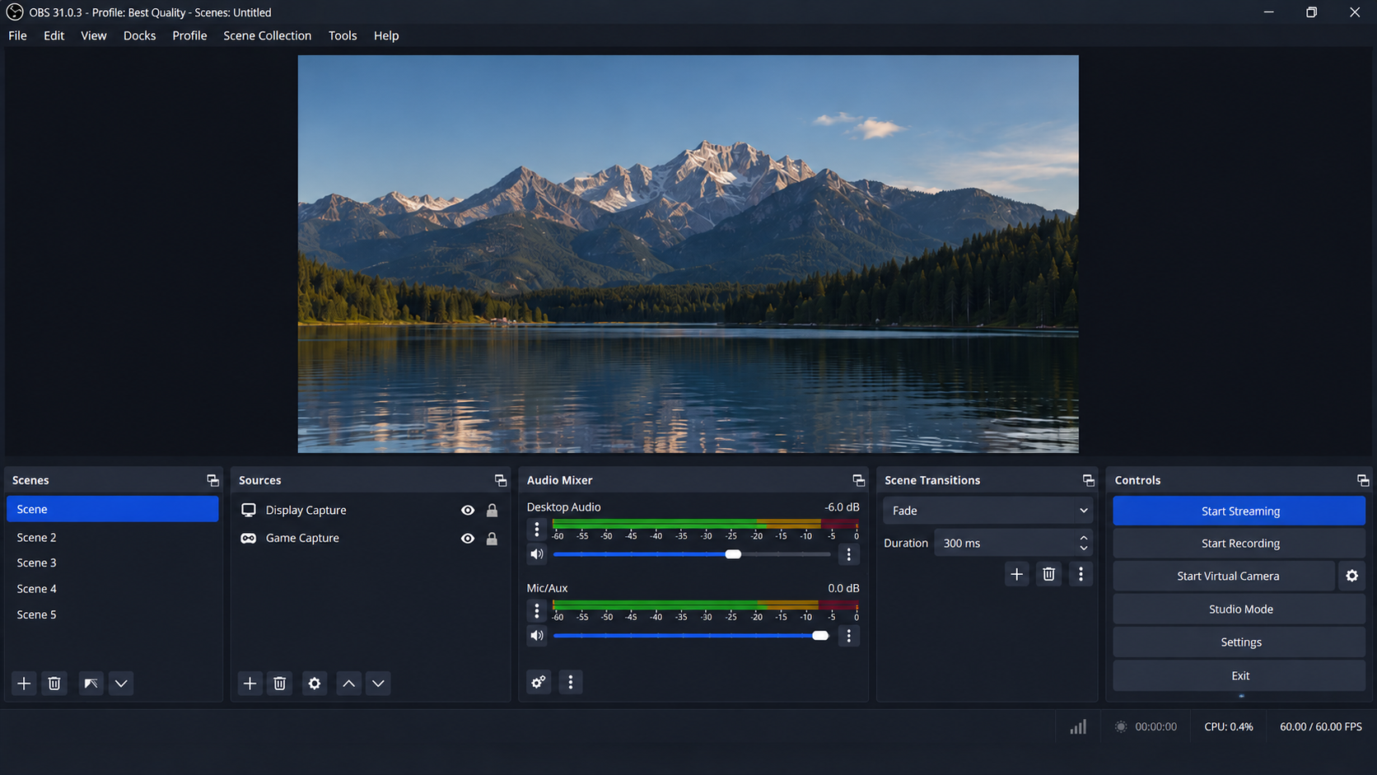Open Desktop Audio meter three-dot menu
Image resolution: width=1377 pixels, height=775 pixels.
click(537, 530)
